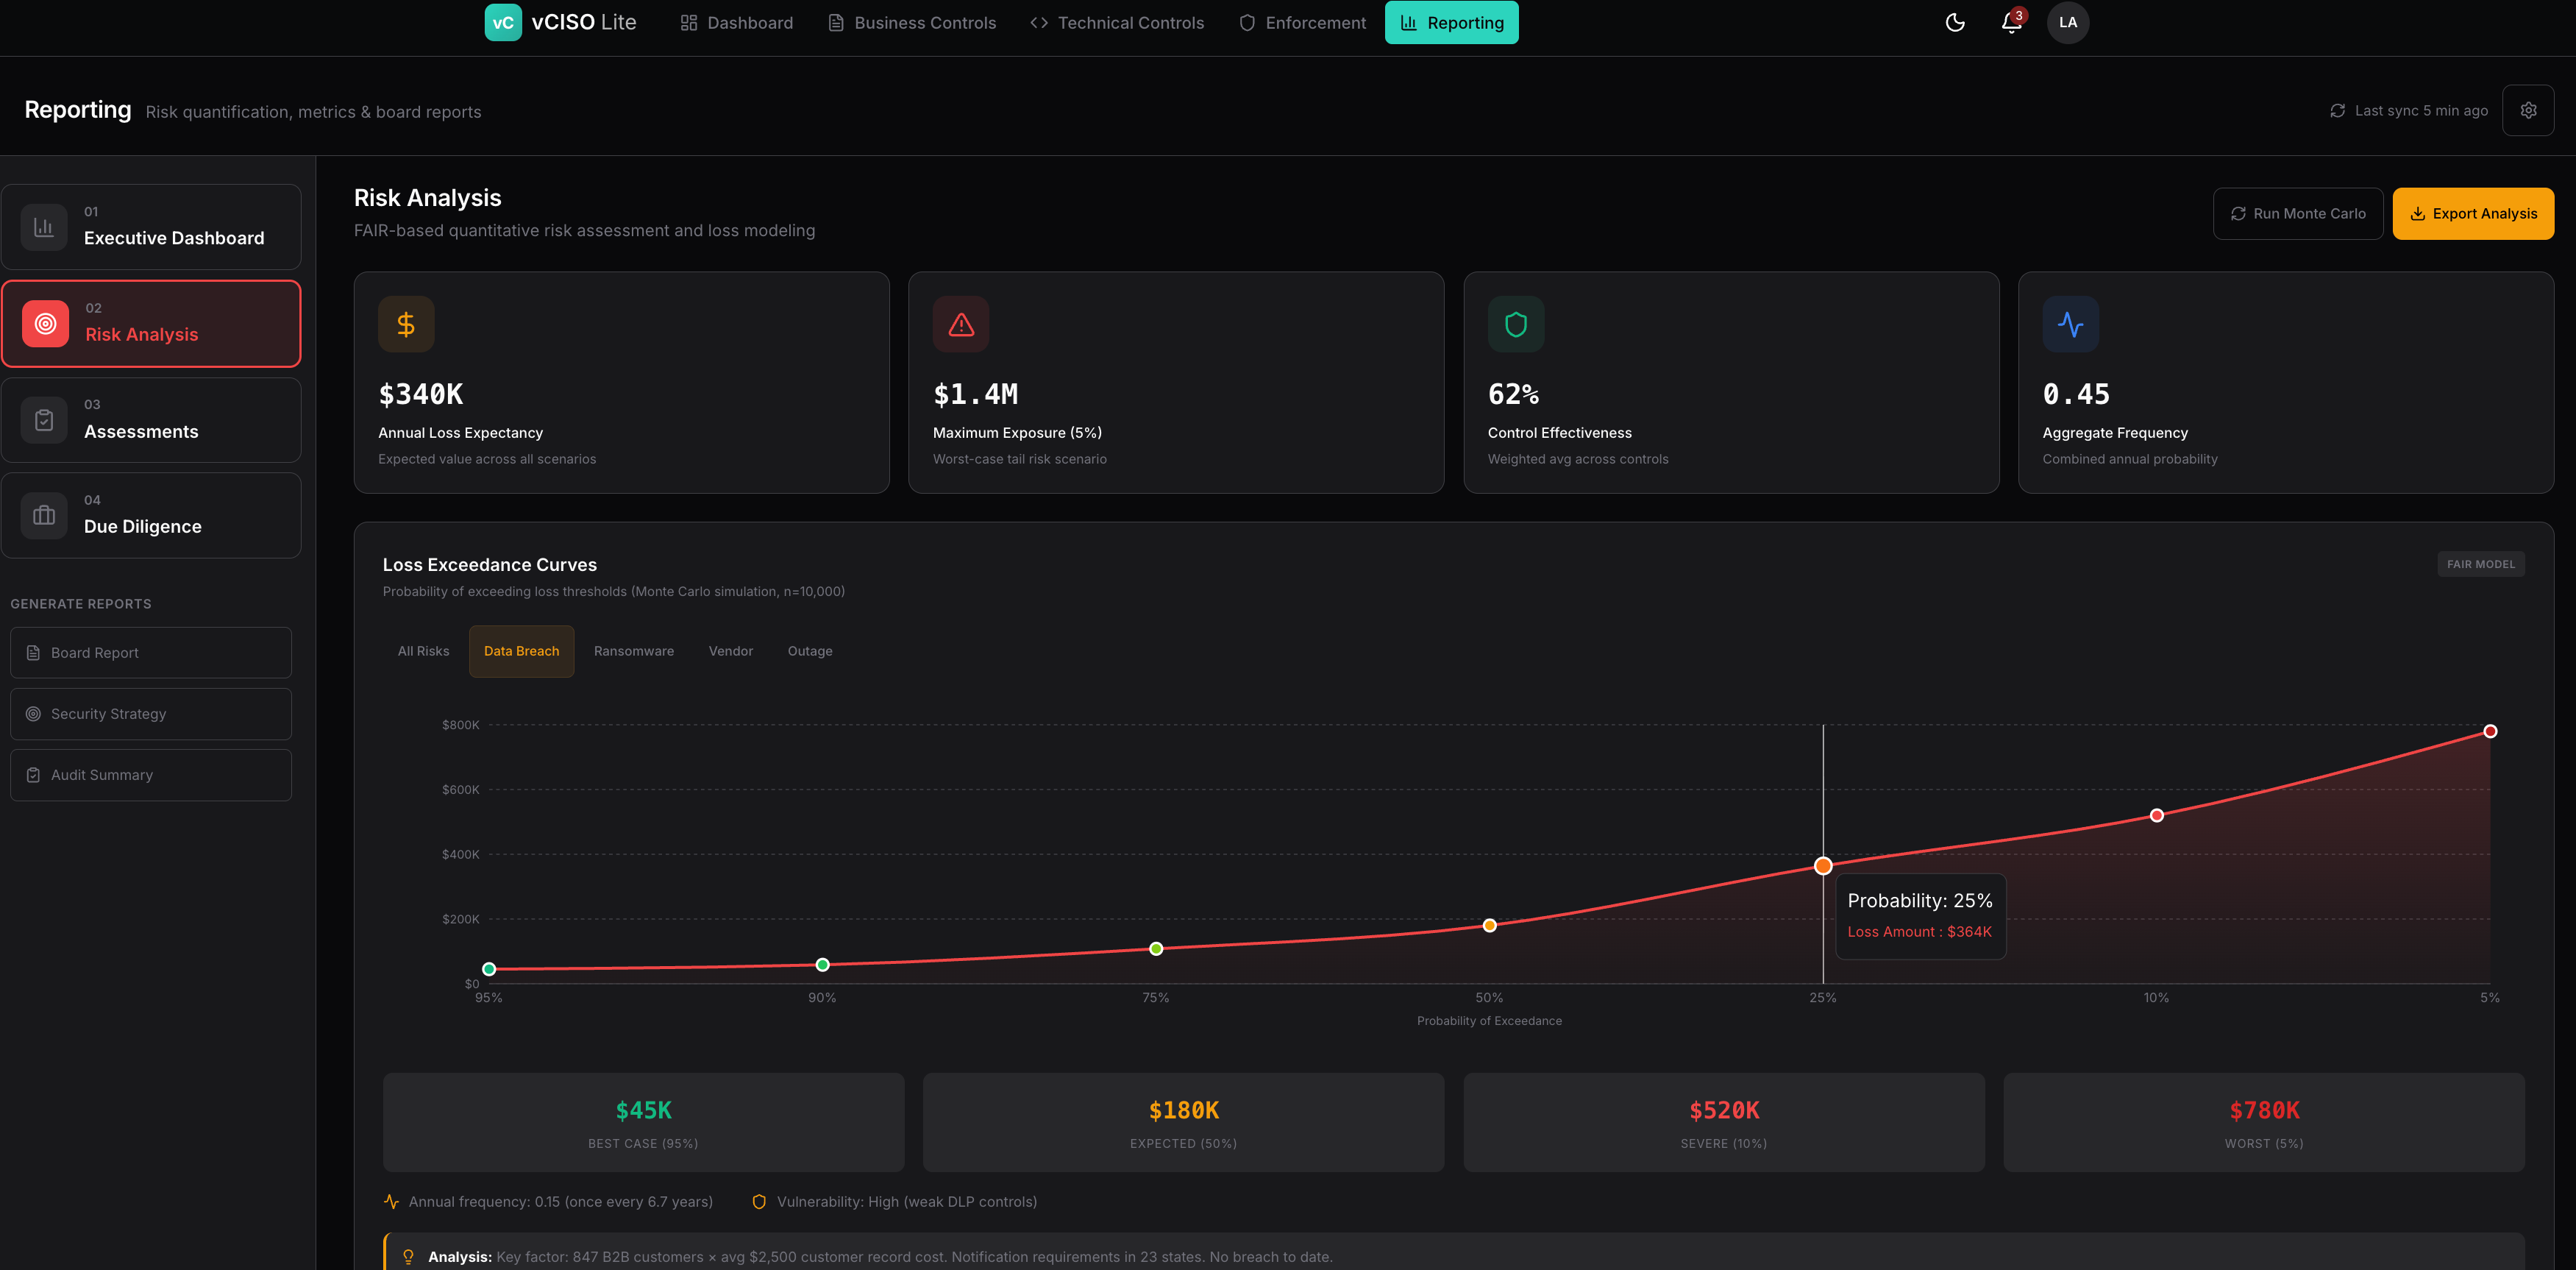Select the Ransomware risk filter
This screenshot has height=1270, width=2576.
[633, 651]
